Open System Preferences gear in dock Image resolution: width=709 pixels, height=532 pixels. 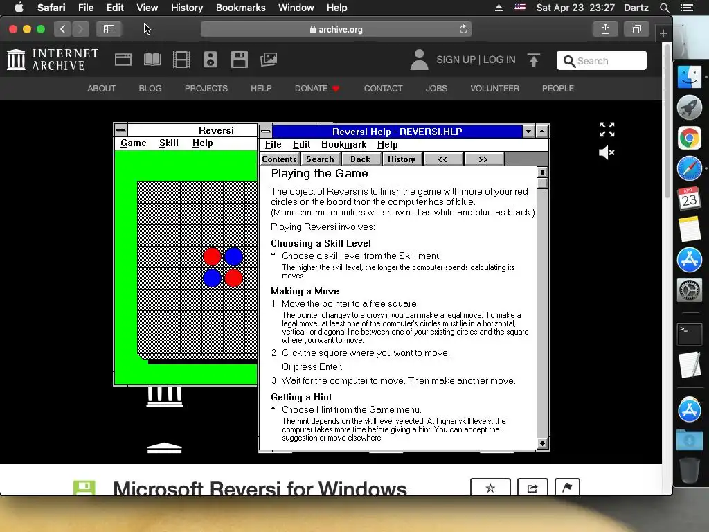point(689,290)
